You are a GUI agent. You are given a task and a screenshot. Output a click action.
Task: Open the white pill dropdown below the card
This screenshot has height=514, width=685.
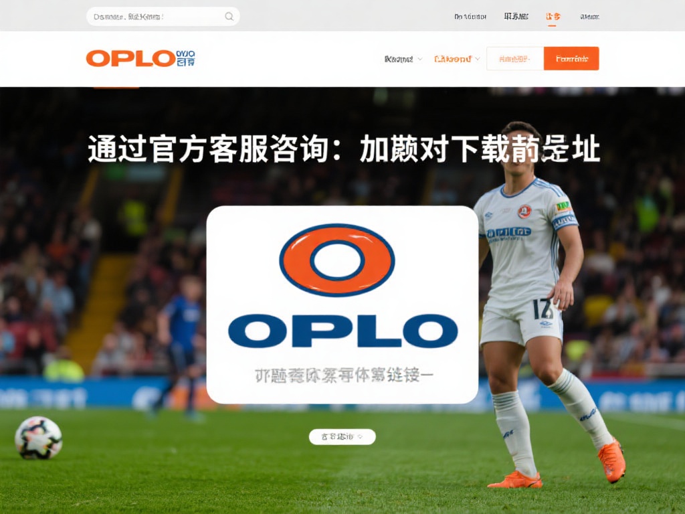click(x=342, y=436)
